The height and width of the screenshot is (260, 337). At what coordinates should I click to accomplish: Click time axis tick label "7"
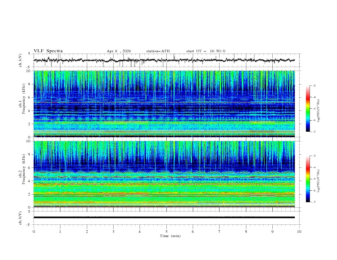[220, 232]
